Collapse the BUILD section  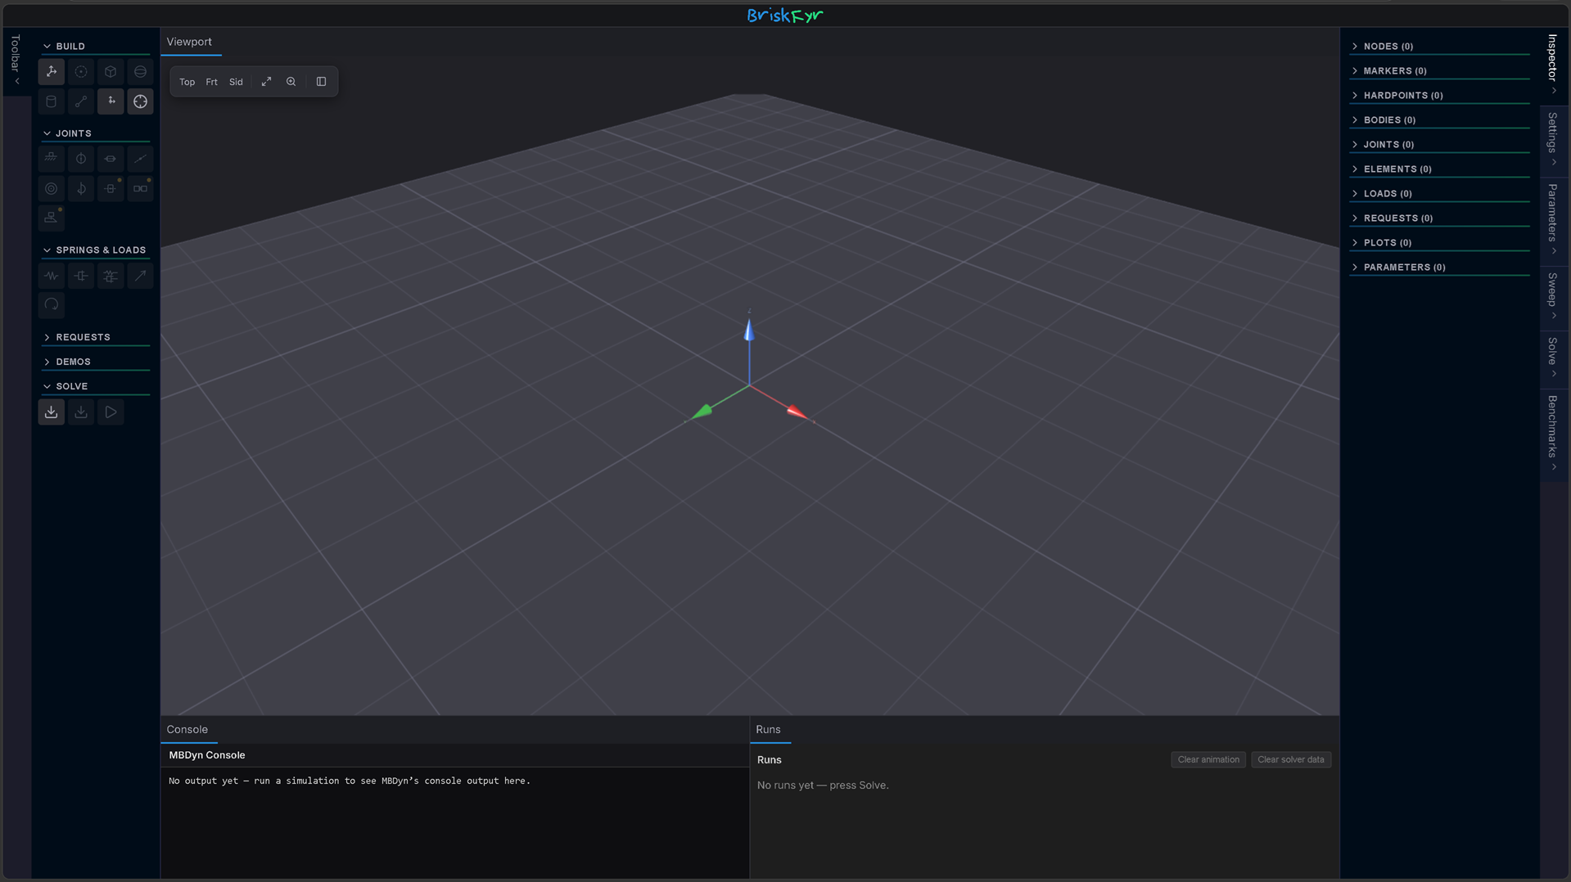tap(94, 47)
